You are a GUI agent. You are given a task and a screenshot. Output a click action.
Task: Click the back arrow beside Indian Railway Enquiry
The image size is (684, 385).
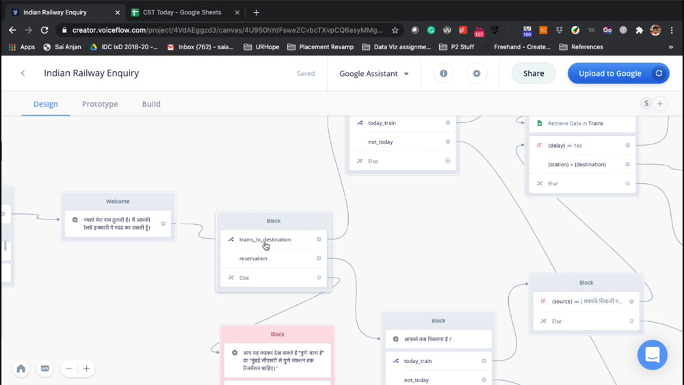point(23,74)
